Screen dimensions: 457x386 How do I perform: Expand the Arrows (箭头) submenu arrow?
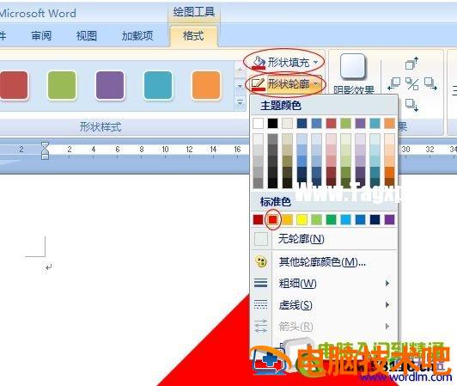387,326
